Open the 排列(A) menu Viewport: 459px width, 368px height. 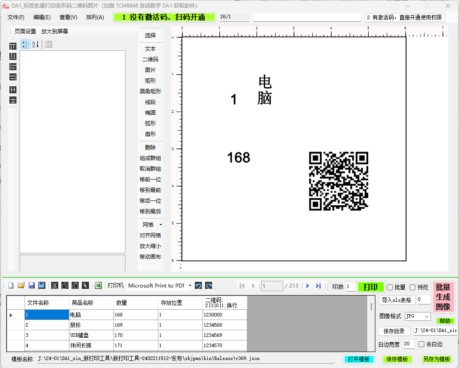[x=95, y=17]
